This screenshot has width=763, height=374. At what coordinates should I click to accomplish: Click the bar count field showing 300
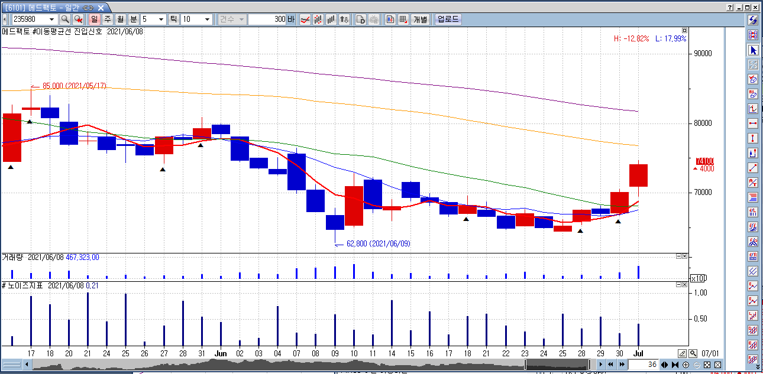(x=270, y=19)
